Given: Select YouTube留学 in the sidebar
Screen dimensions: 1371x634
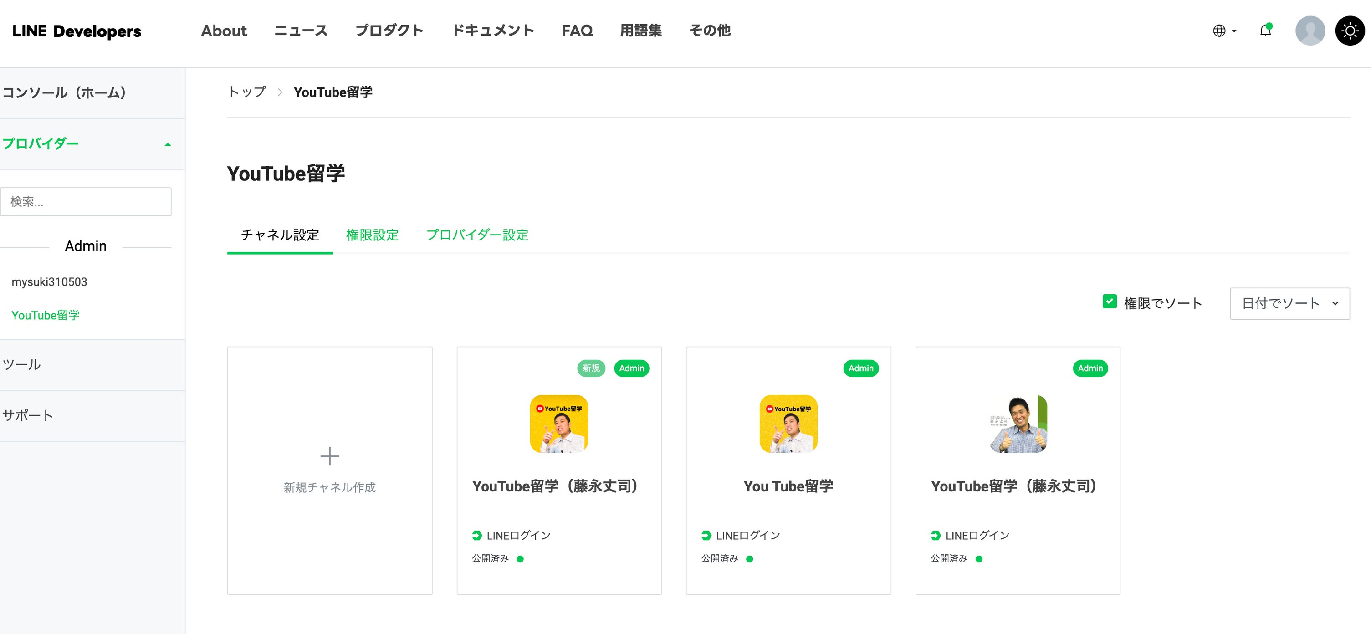Looking at the screenshot, I should (46, 316).
